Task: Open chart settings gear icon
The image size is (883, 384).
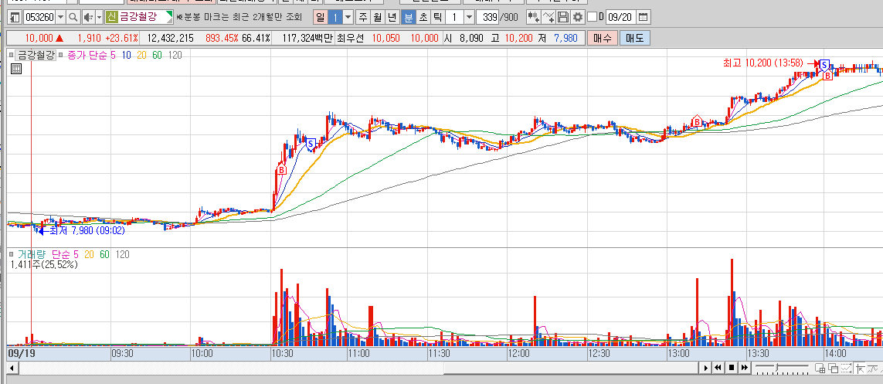Action: tap(578, 18)
